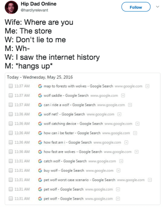Select checkbox of 'pet wolf worst case scenario'

[11, 180]
